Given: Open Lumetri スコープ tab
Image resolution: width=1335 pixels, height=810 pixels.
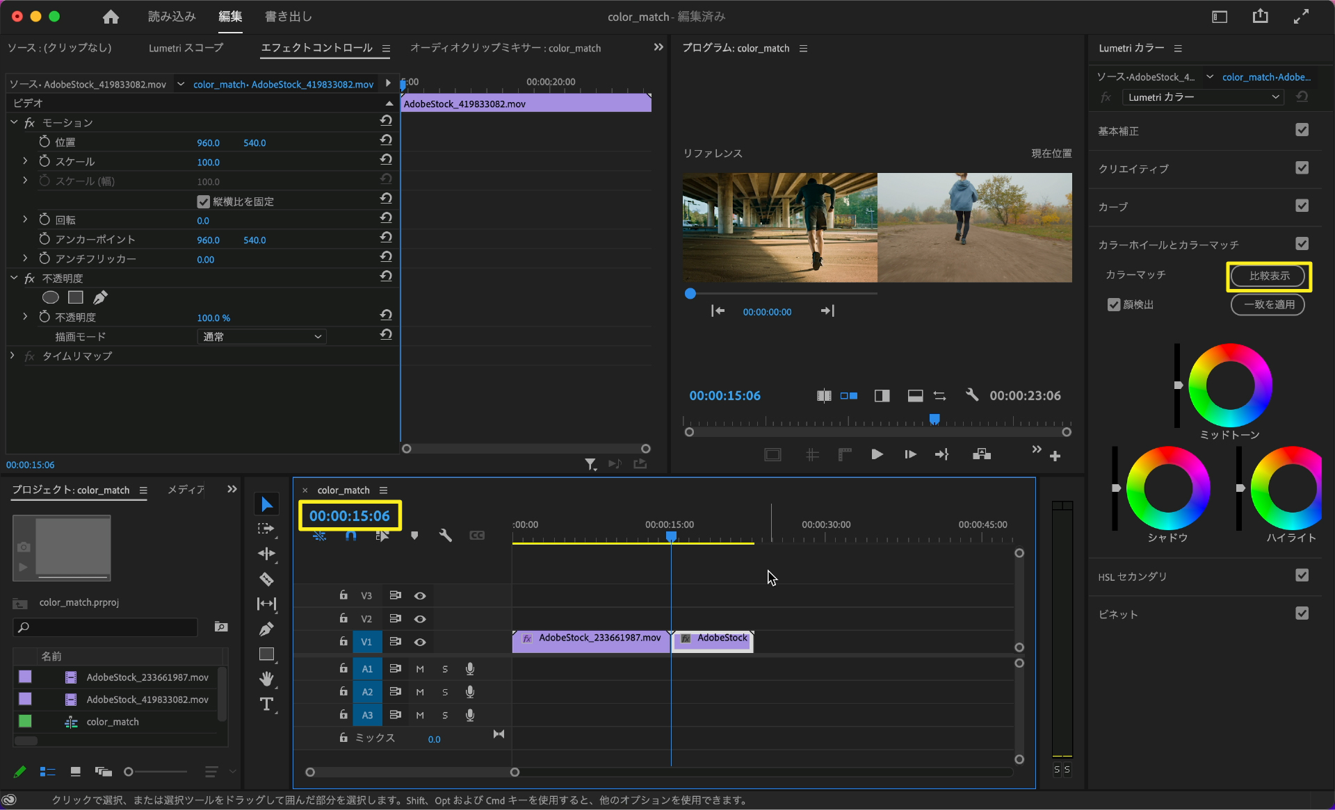Looking at the screenshot, I should point(186,48).
